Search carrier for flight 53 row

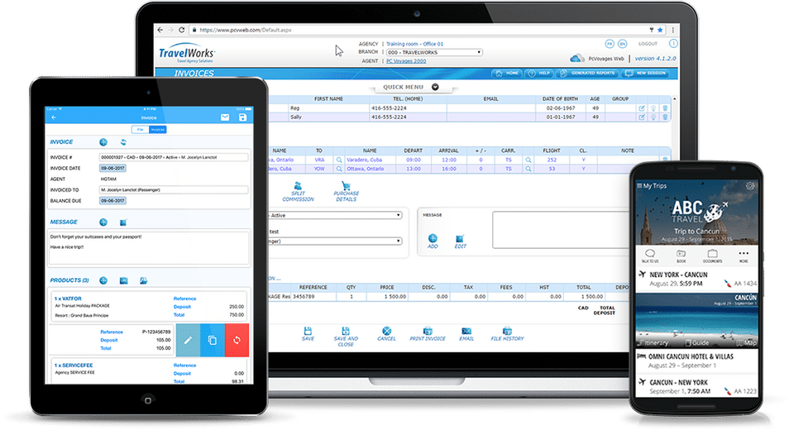[x=529, y=169]
